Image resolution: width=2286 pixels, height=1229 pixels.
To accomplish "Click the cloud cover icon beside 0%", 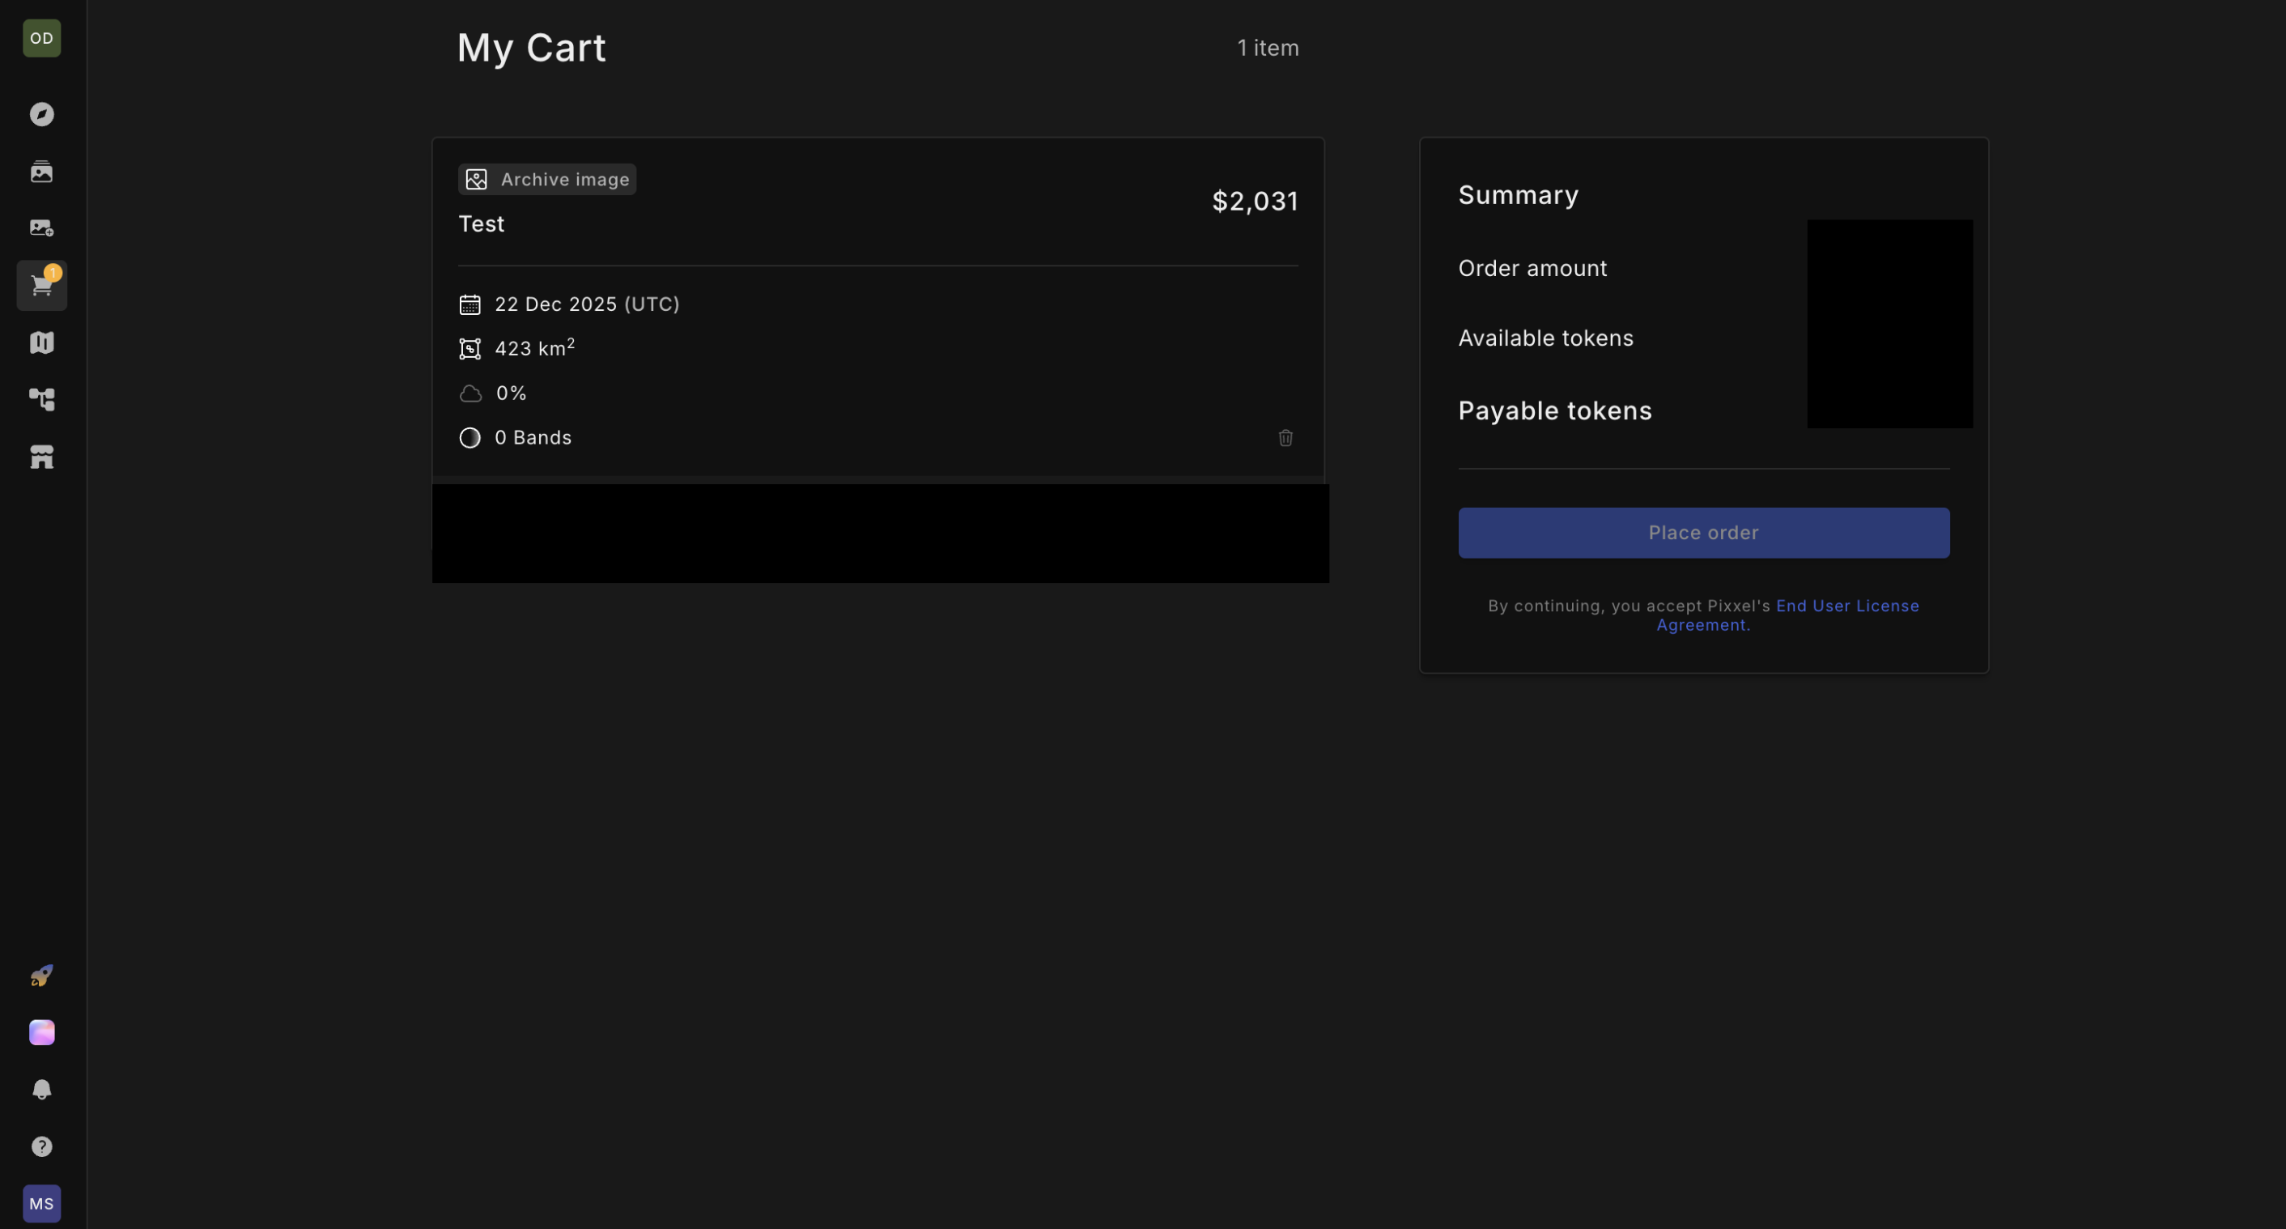I will (470, 393).
